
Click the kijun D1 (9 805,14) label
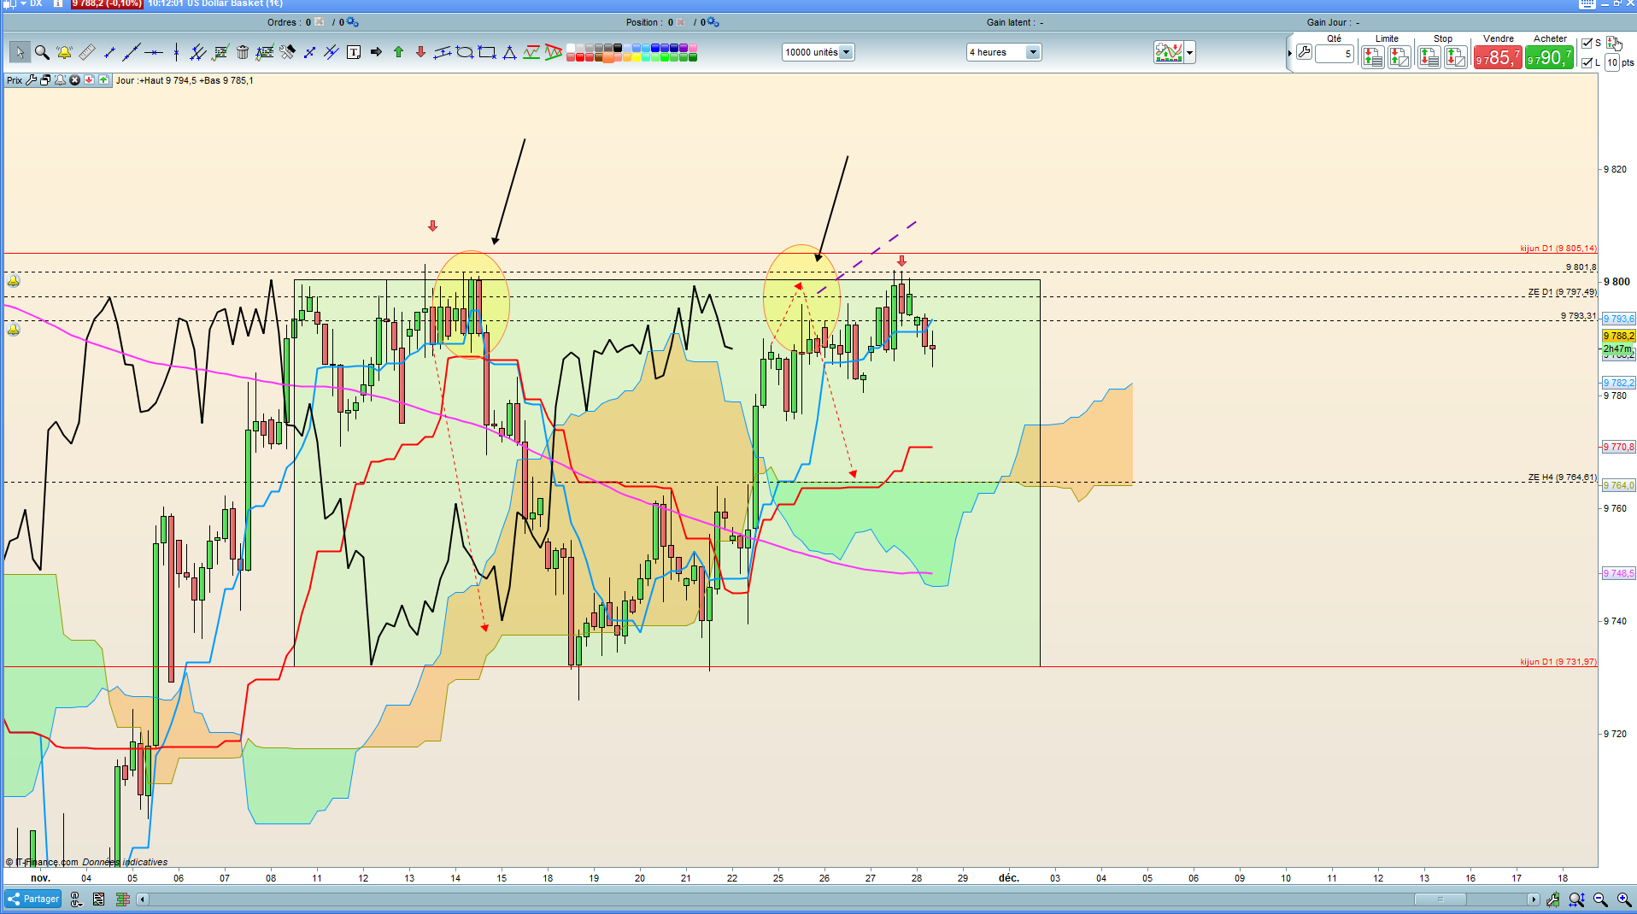(1558, 249)
